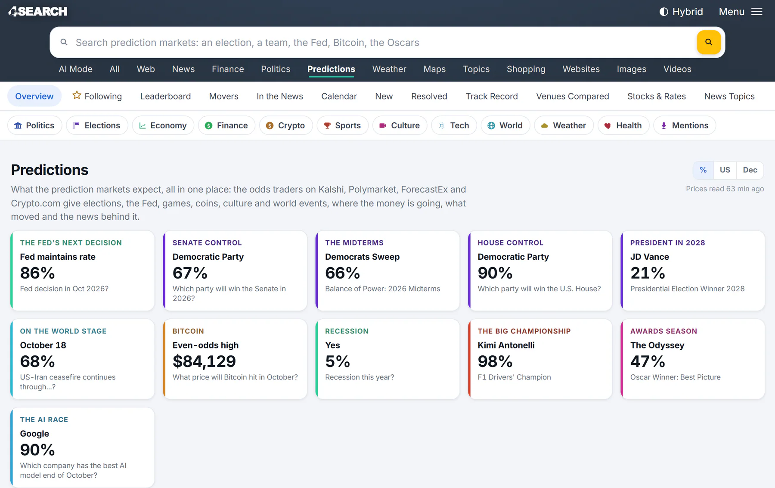Click the Following star icon
The width and height of the screenshot is (775, 488).
(x=77, y=95)
